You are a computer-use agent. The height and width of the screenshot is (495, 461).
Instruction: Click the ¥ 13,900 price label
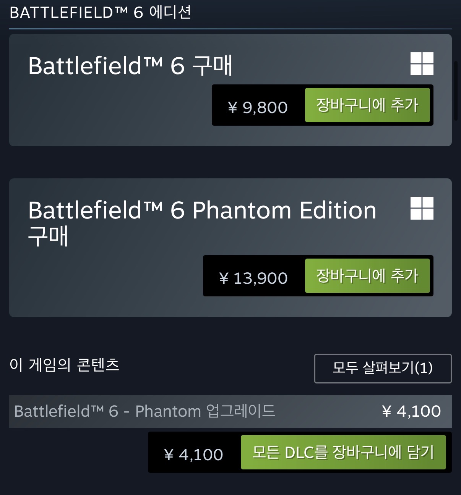tap(253, 278)
